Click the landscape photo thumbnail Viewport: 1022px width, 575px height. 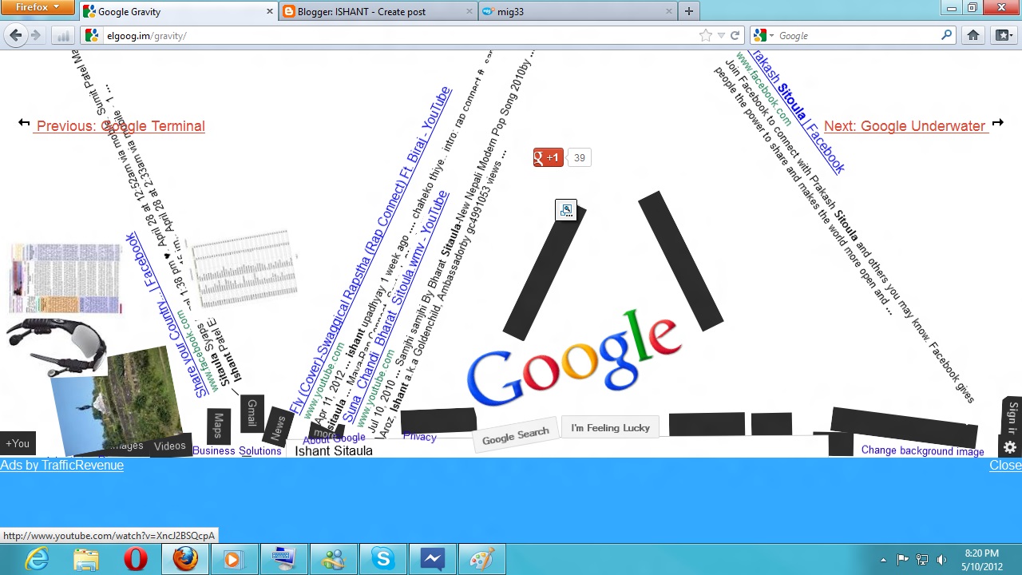click(119, 402)
